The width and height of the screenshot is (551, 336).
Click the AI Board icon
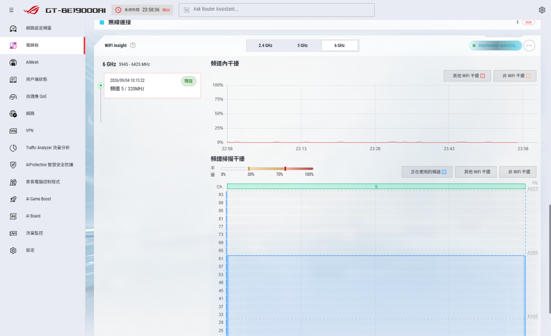tap(13, 216)
